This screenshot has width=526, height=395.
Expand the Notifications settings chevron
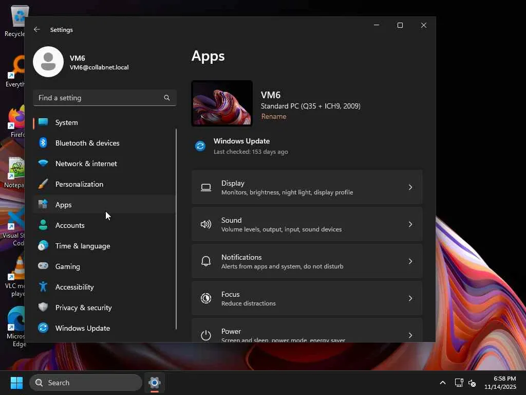coord(410,261)
